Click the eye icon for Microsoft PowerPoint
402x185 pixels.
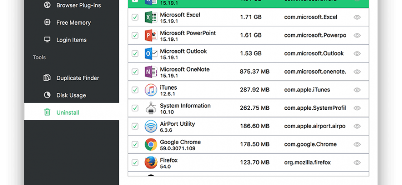point(357,35)
